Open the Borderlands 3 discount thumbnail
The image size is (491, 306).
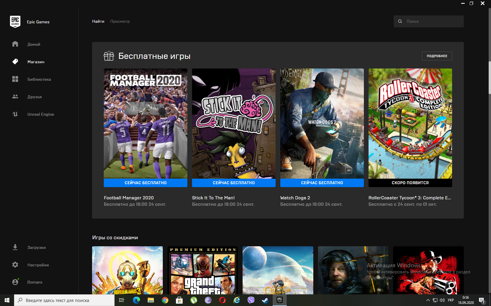(127, 270)
